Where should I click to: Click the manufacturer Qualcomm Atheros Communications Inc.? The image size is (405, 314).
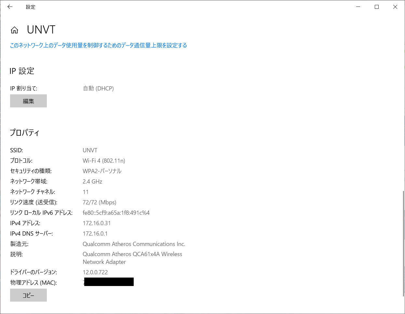[134, 244]
